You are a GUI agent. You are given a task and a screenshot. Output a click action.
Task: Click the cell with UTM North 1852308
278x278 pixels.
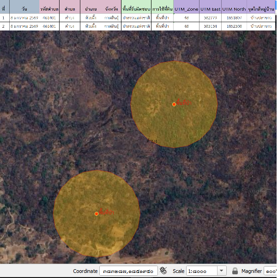point(234,26)
